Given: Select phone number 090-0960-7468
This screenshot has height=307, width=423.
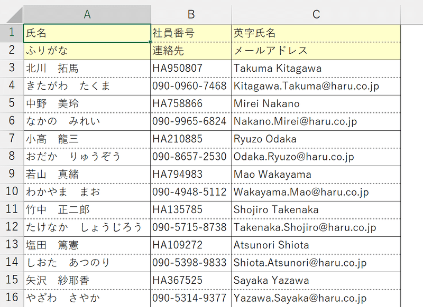Looking at the screenshot, I should click(x=191, y=87).
